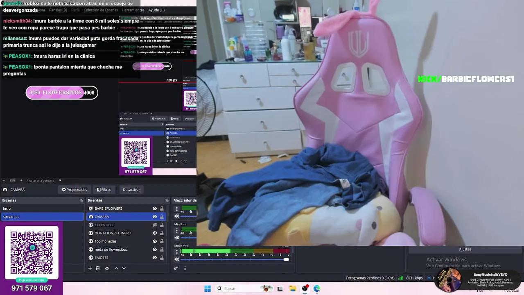Remove selected source with the trash icon
This screenshot has height=295, width=524.
coord(98,268)
